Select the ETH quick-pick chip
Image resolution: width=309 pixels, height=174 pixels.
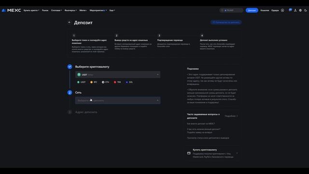[105, 82]
